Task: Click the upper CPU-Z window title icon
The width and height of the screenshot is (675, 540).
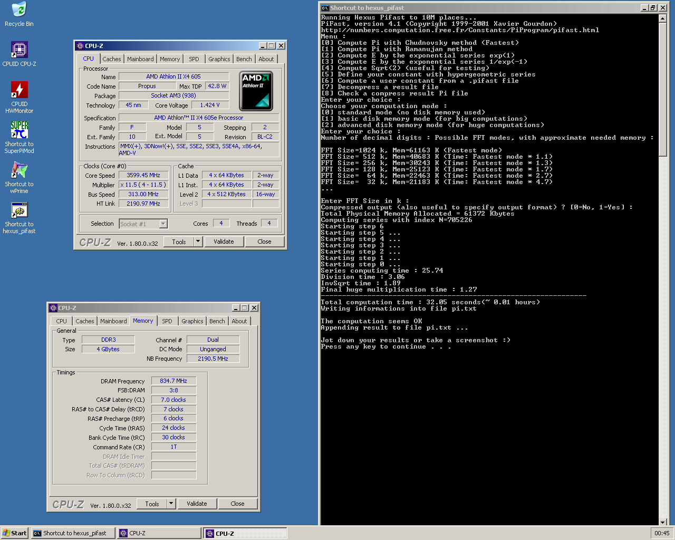Action: tap(80, 46)
